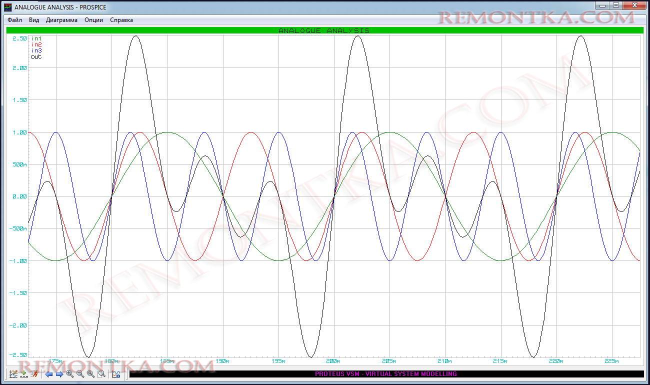Select the in1 trace label
The width and height of the screenshot is (650, 385).
36,38
